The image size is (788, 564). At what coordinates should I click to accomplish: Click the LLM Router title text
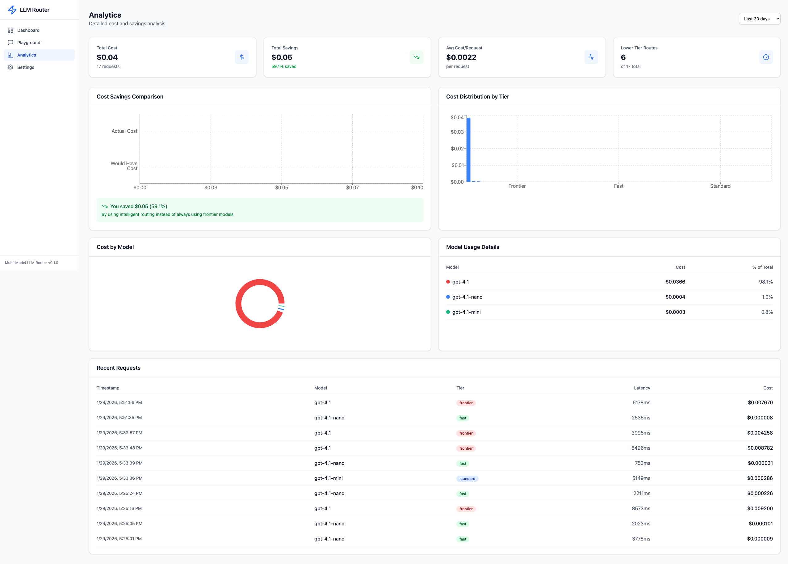point(34,10)
